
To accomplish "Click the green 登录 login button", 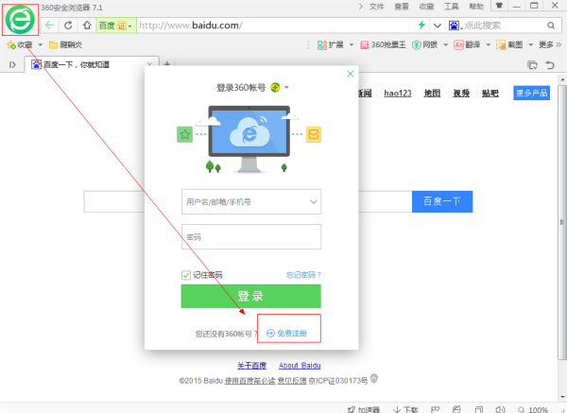I will pyautogui.click(x=251, y=296).
